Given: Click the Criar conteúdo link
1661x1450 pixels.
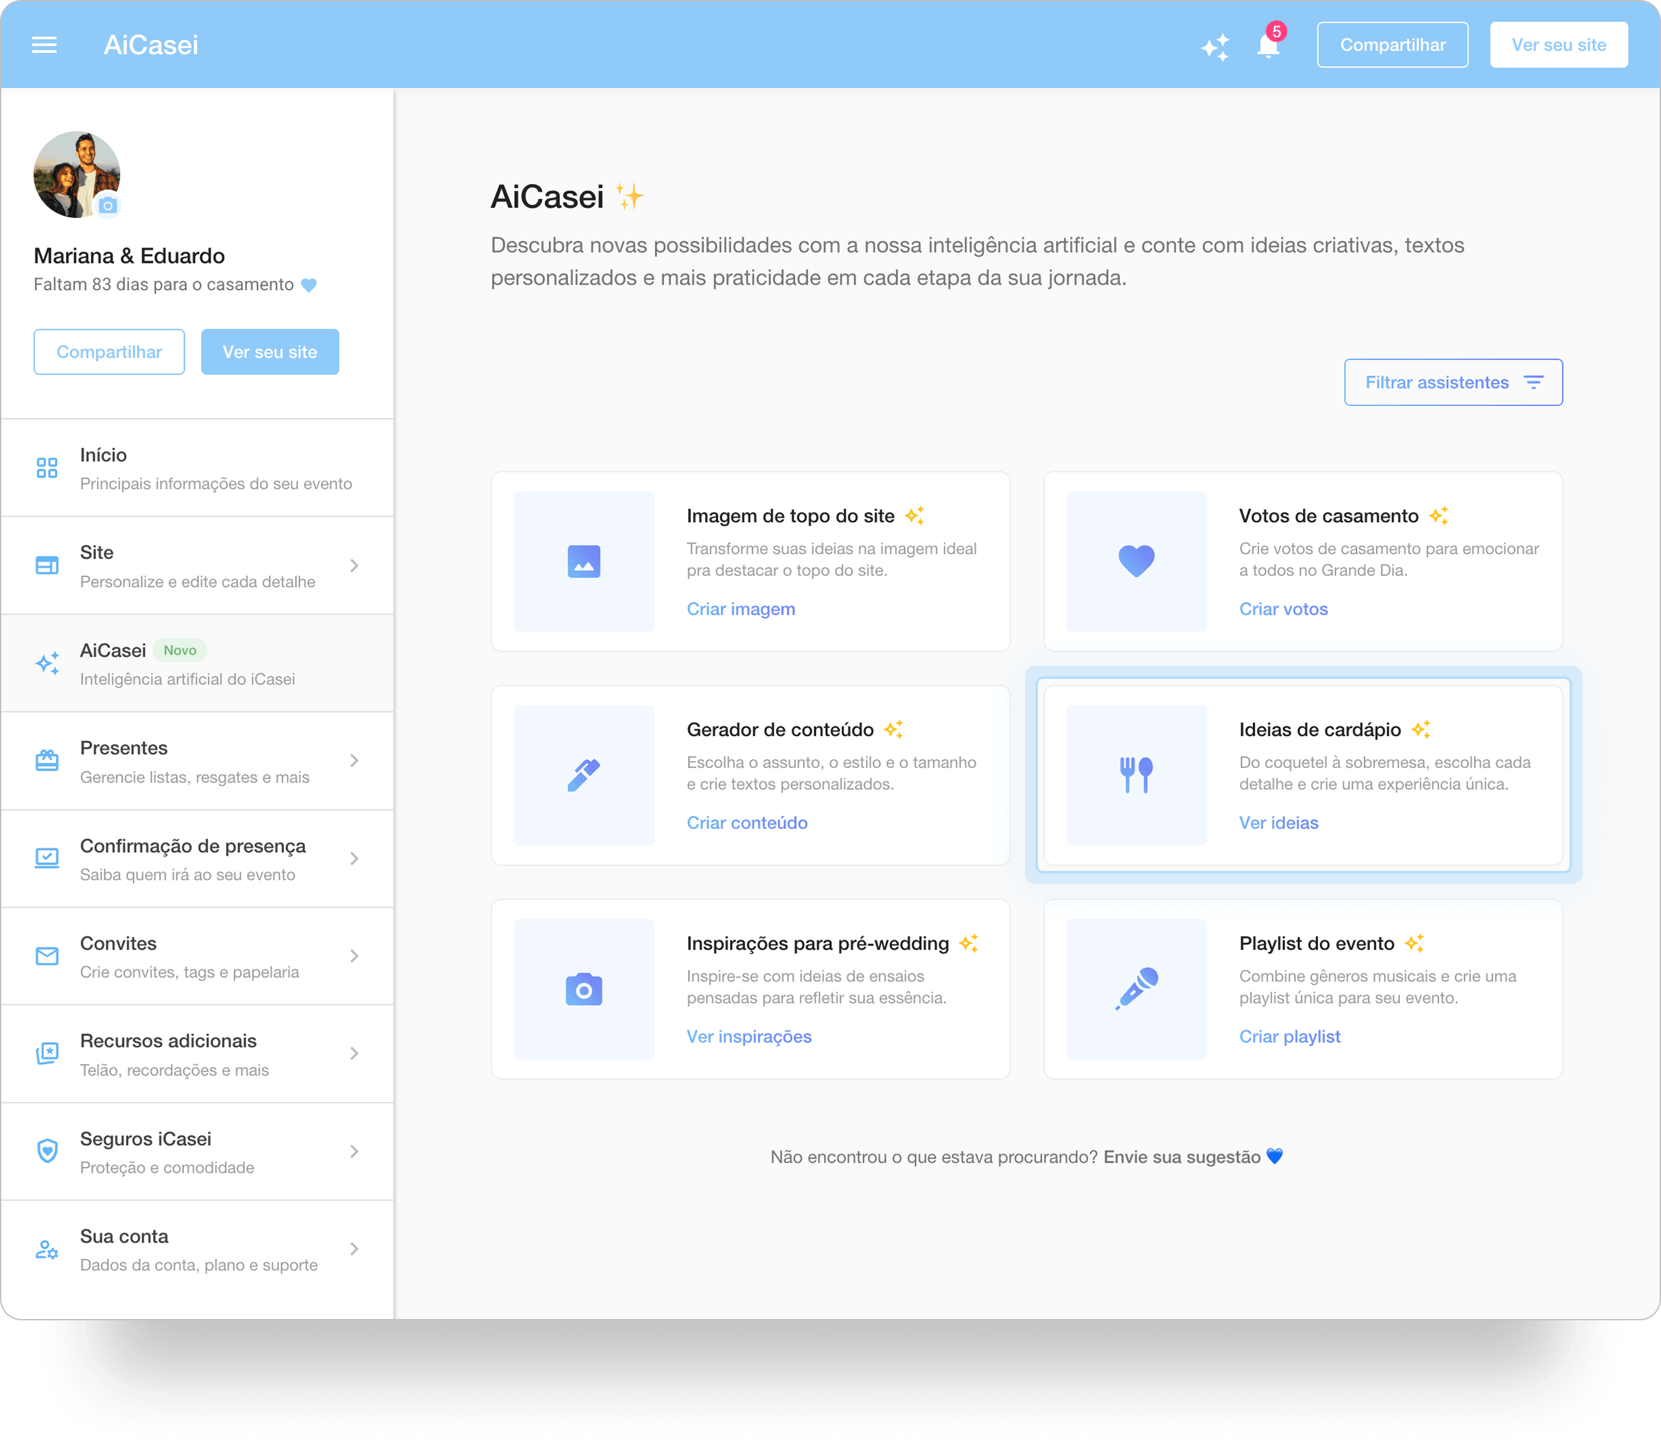Looking at the screenshot, I should click(747, 823).
